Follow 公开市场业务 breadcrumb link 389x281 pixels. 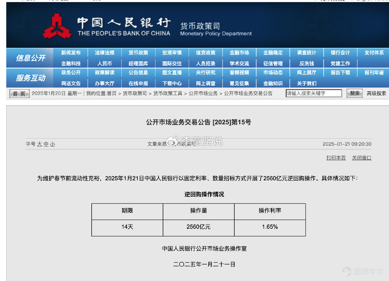[203, 93]
